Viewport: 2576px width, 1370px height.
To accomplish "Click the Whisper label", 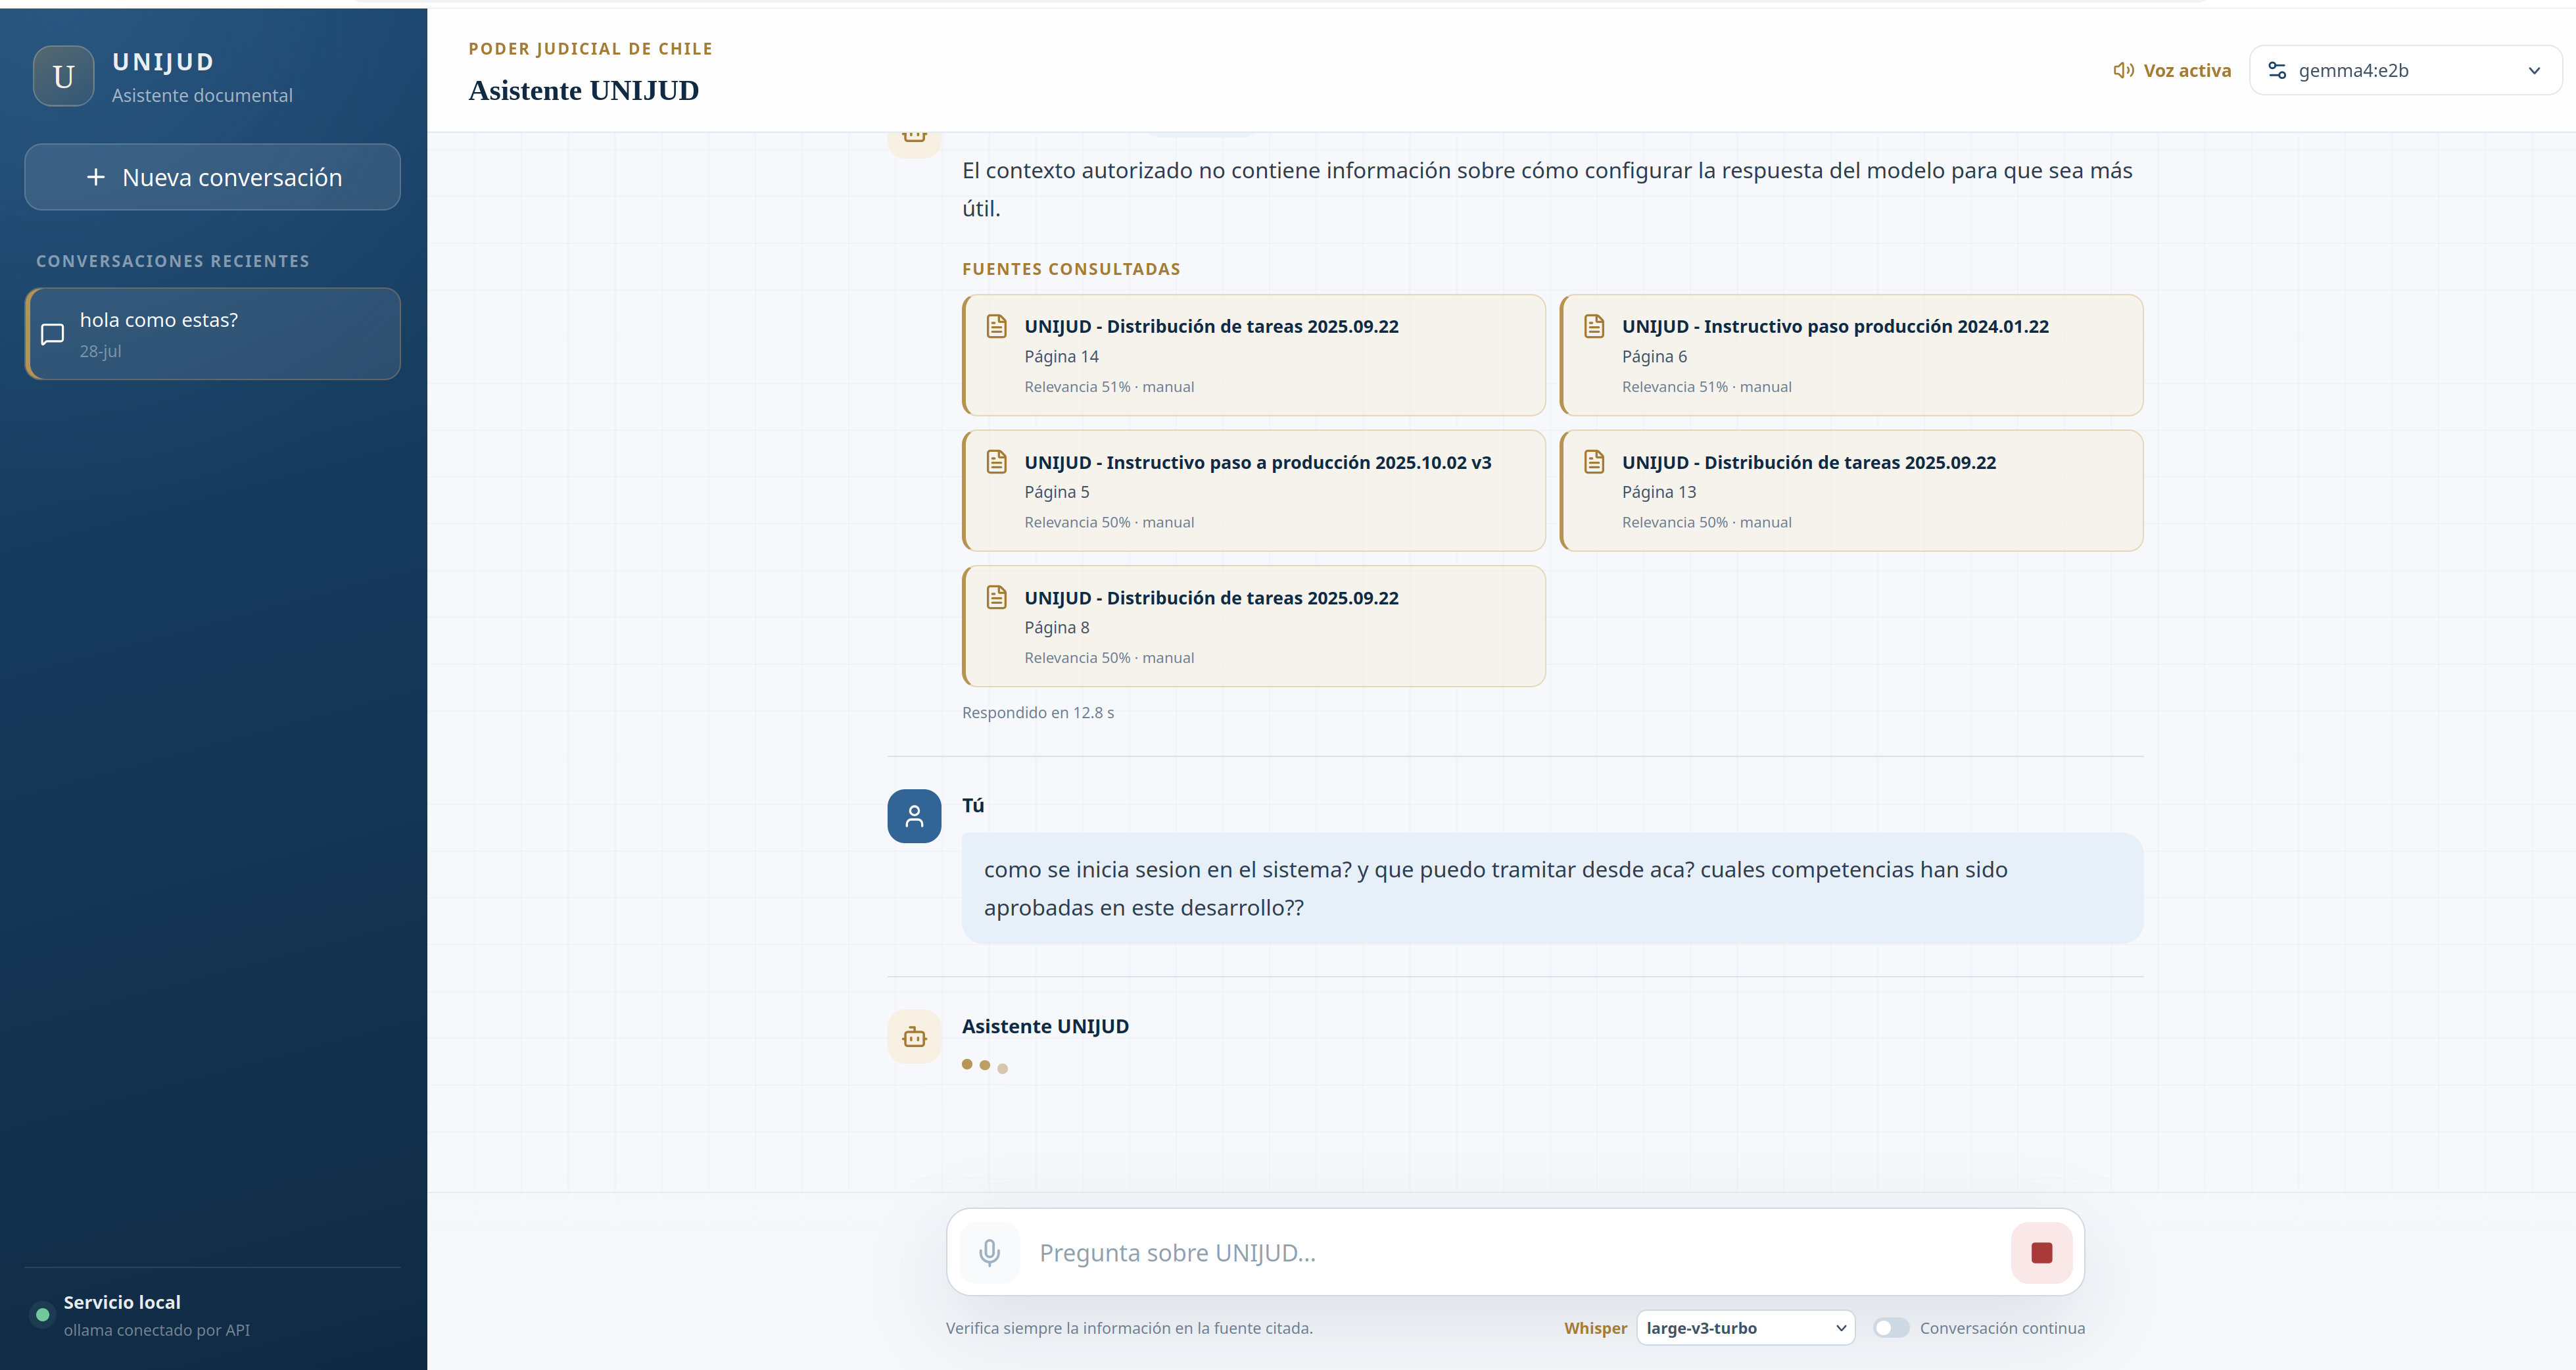I will pos(1595,1328).
